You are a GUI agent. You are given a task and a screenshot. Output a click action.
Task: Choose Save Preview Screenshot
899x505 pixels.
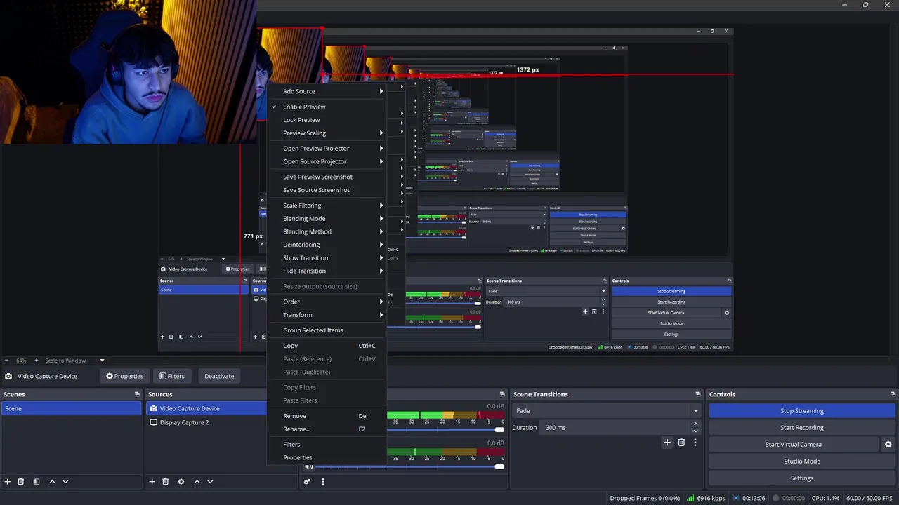(327, 177)
